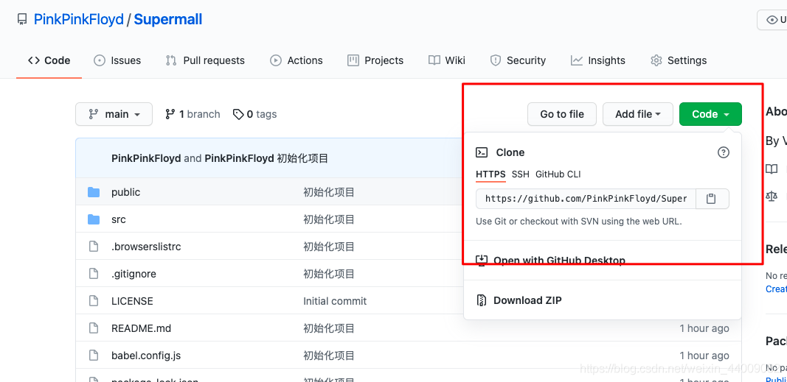Open the LICENSE file
The image size is (787, 382).
point(132,301)
